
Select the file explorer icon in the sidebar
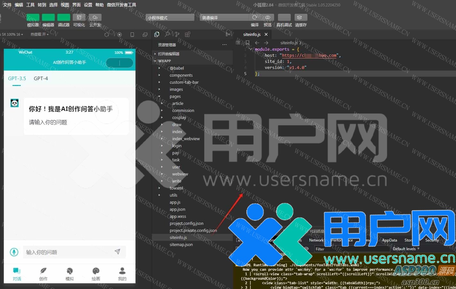157,34
